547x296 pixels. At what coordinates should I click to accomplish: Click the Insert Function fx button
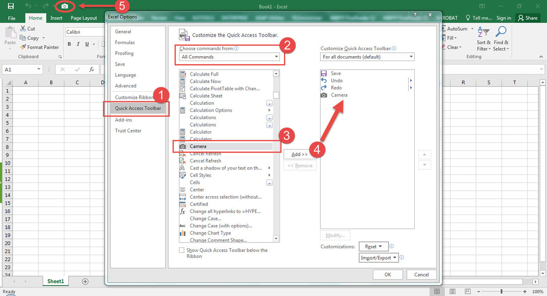(92, 70)
